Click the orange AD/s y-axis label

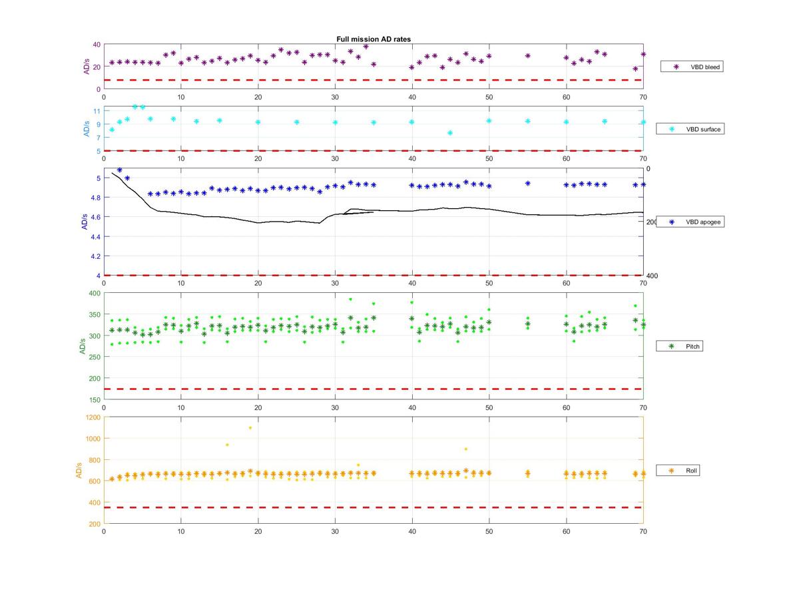click(79, 470)
